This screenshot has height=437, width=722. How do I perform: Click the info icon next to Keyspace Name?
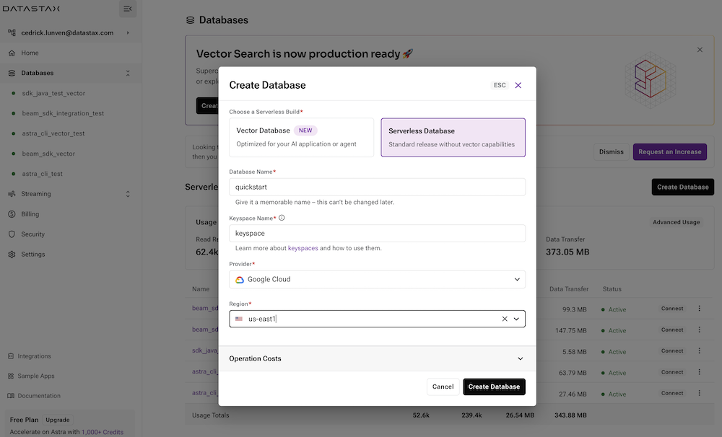[x=282, y=218]
